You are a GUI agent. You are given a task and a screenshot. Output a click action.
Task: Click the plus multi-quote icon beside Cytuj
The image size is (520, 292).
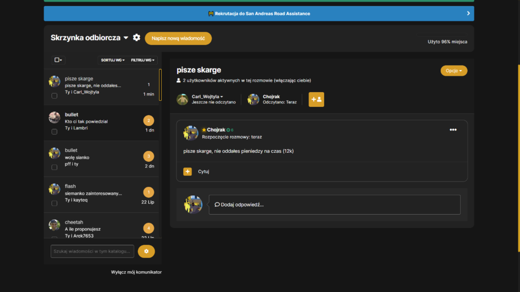coord(187,171)
